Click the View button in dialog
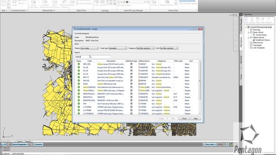The width and height of the screenshot is (276, 155). click(x=173, y=119)
